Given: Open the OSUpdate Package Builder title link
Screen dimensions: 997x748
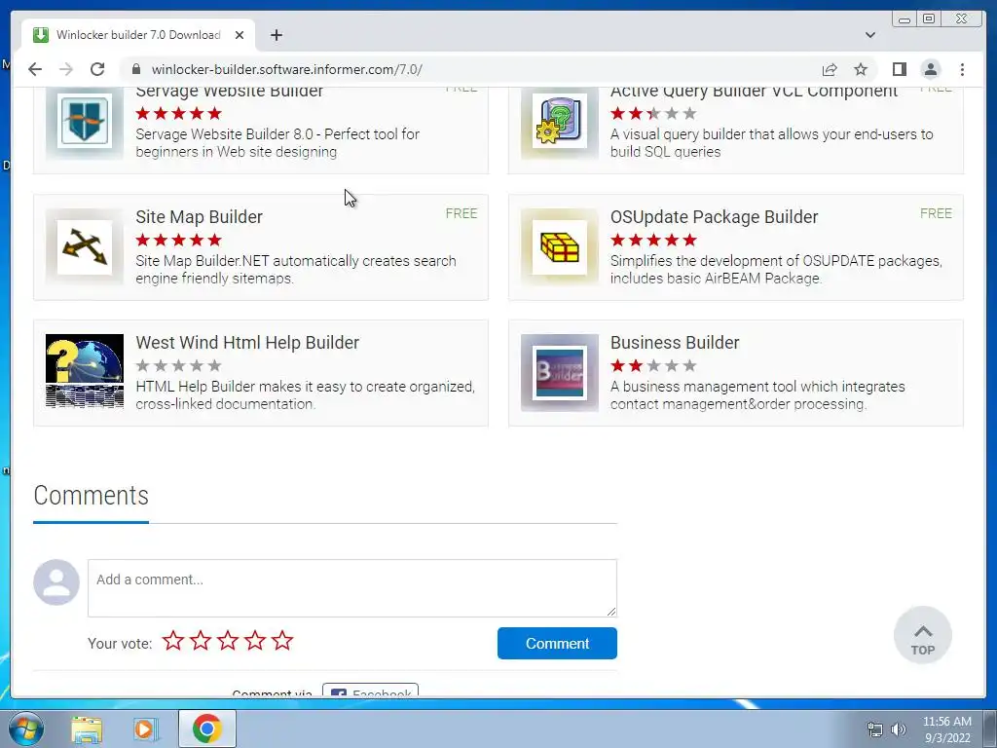Looking at the screenshot, I should [x=714, y=217].
